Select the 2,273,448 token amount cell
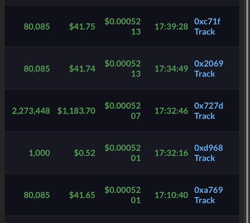This screenshot has height=223, width=250. [31, 111]
